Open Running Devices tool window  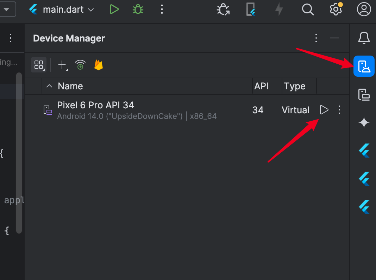[364, 94]
